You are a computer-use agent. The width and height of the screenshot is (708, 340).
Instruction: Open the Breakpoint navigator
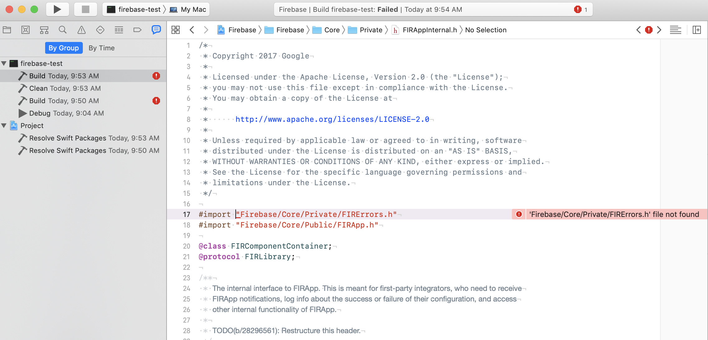tap(137, 30)
